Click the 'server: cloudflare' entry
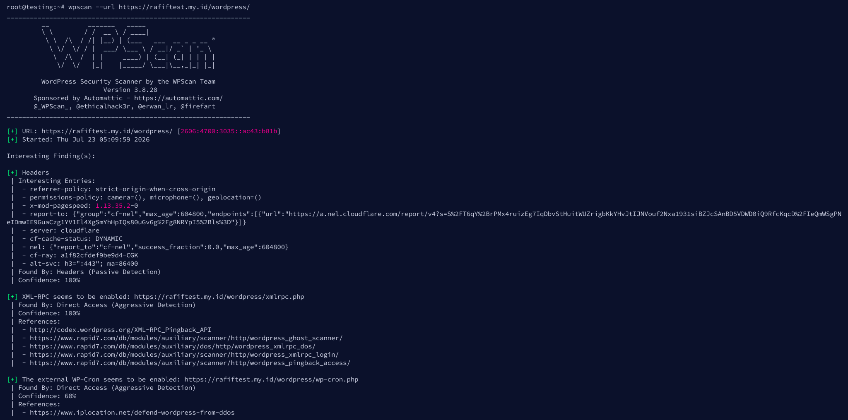The width and height of the screenshot is (848, 420). pyautogui.click(x=65, y=230)
